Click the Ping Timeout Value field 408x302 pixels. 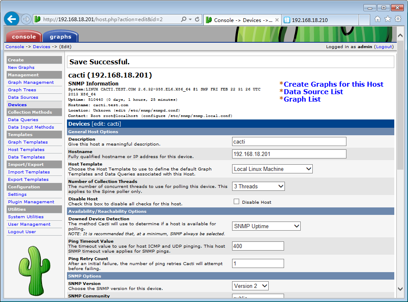point(258,246)
